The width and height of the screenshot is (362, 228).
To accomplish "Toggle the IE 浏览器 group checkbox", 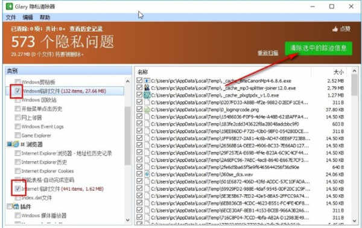I will point(10,144).
